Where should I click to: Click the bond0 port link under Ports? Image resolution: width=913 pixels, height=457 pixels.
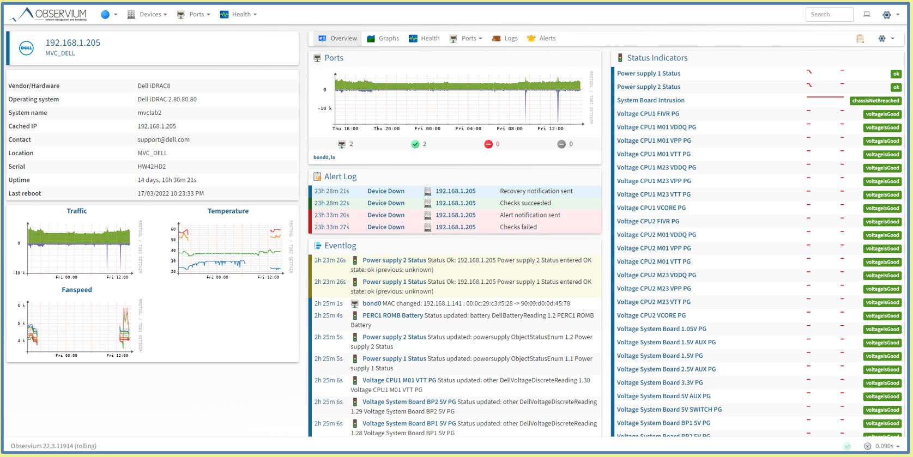pos(321,157)
